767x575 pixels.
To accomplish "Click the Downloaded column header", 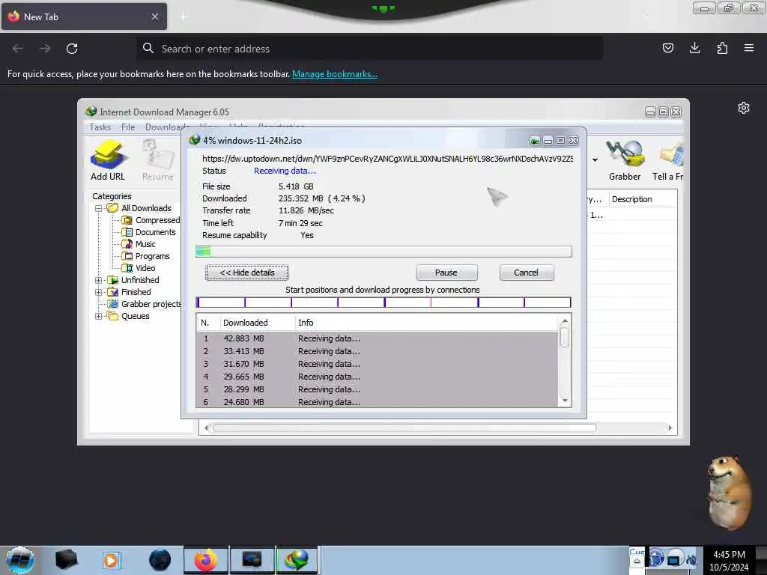I will [x=257, y=323].
